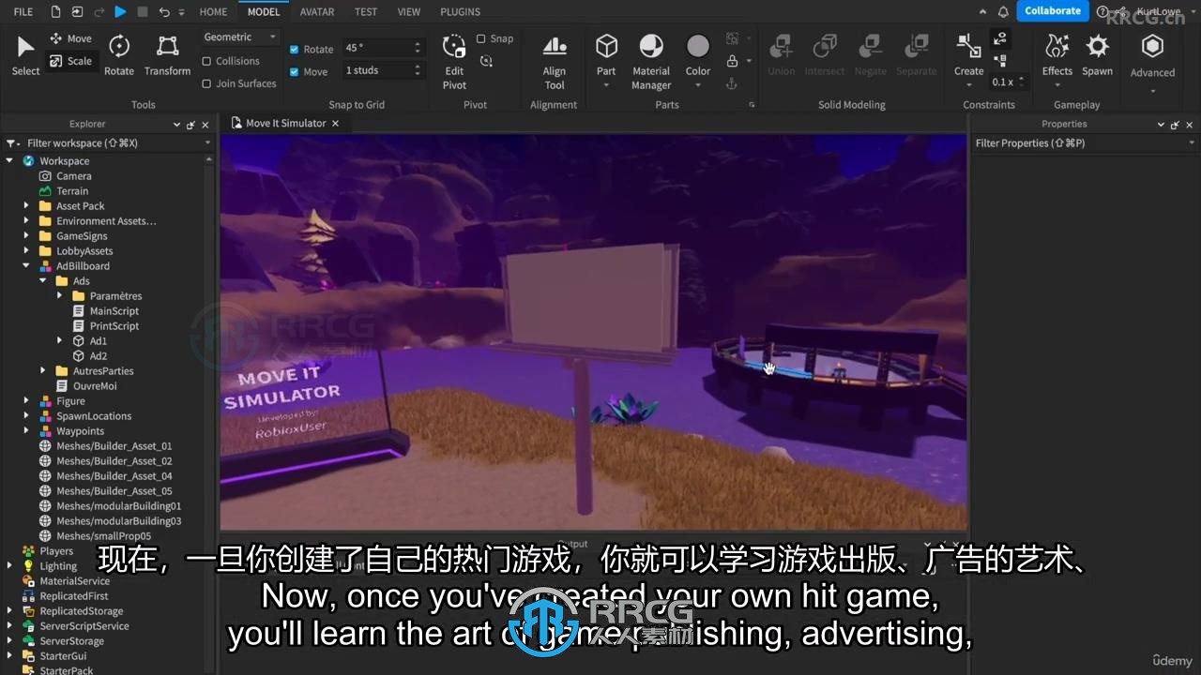Close the Move It Simulator tab
The height and width of the screenshot is (675, 1201).
coord(336,124)
